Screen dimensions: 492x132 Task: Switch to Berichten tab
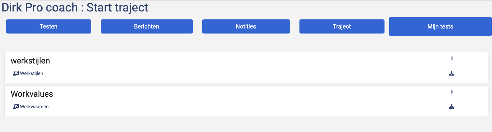click(x=147, y=26)
